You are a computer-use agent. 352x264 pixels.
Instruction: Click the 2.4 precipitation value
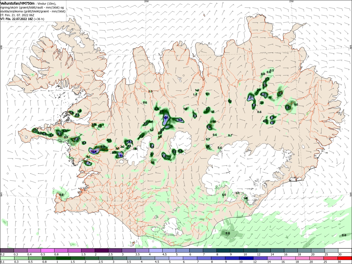(156, 109)
